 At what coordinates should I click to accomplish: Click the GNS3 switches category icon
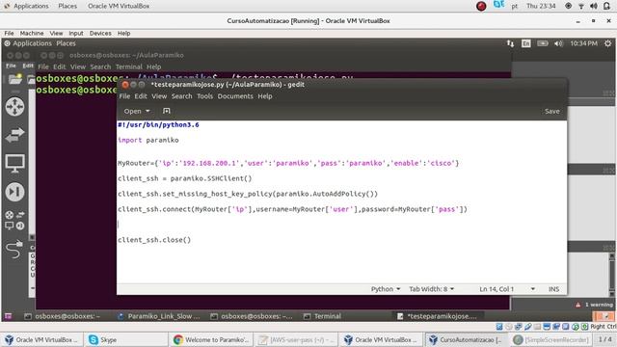(15, 135)
